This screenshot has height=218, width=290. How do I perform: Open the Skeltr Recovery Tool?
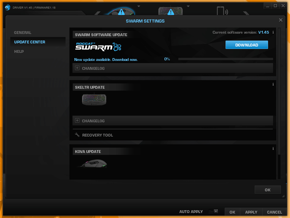coord(97,135)
